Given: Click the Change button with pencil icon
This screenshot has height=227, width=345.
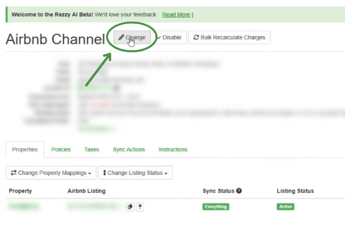Looking at the screenshot, I should coord(132,37).
